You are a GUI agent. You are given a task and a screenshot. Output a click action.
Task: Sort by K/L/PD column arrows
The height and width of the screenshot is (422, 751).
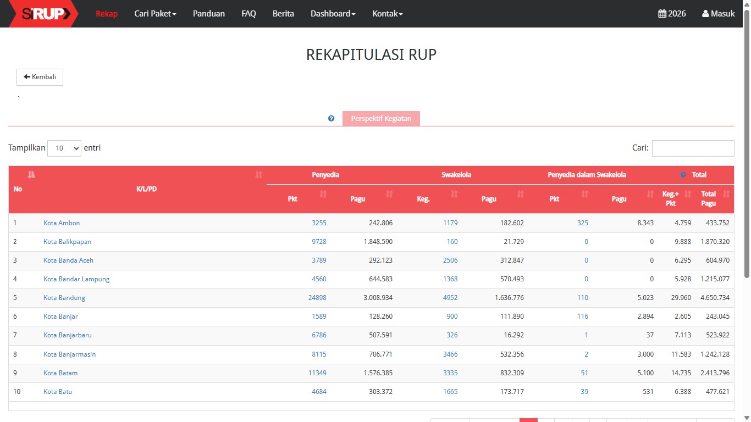(x=259, y=175)
